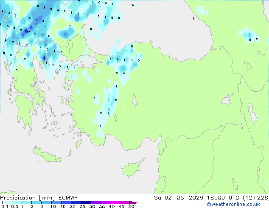Pick the 1 mm legend swatch
The height and width of the screenshot is (208, 269).
coord(27,202)
